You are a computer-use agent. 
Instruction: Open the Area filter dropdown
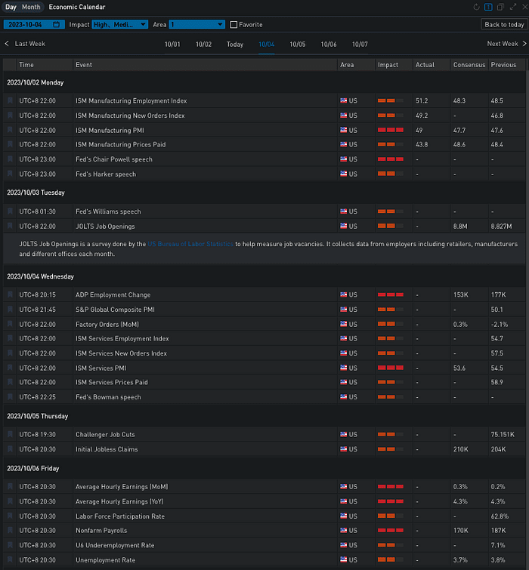(x=196, y=24)
